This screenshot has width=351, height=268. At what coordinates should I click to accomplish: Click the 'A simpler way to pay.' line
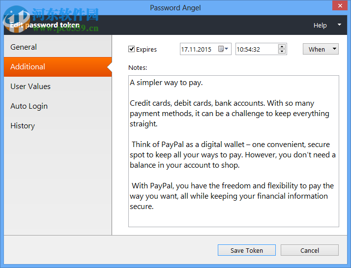166,83
